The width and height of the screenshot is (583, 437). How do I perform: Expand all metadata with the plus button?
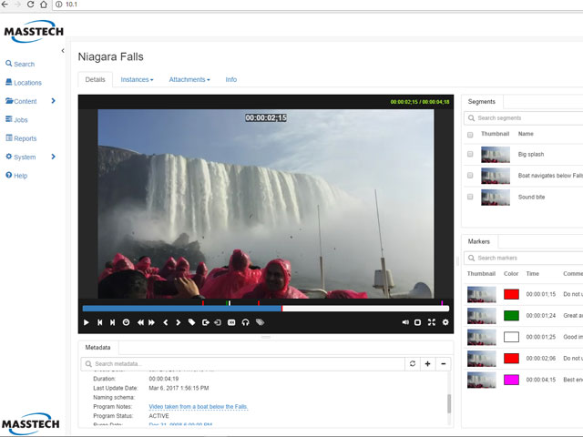click(427, 364)
